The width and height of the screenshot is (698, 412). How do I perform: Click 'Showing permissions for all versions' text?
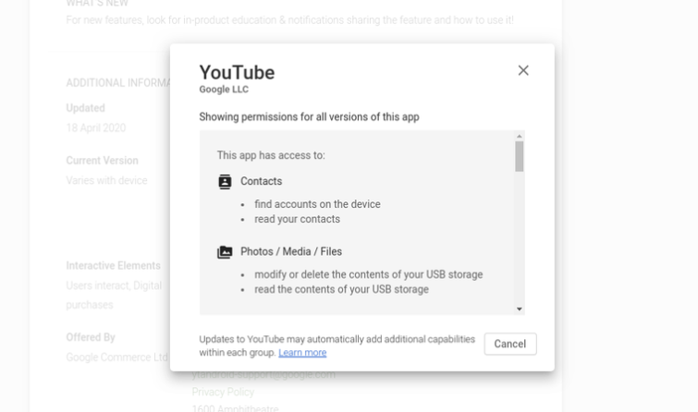(309, 117)
